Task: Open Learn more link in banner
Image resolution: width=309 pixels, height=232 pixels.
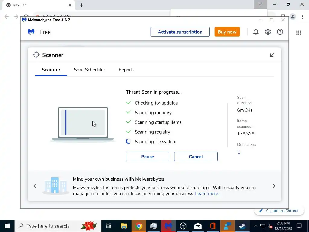Action: (206, 194)
